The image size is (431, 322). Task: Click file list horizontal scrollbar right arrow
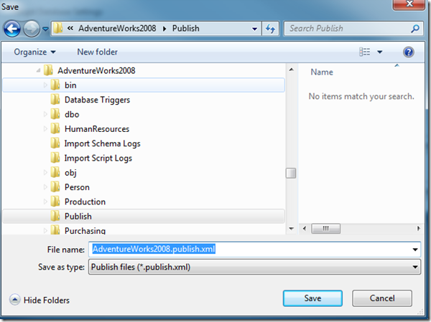418,228
